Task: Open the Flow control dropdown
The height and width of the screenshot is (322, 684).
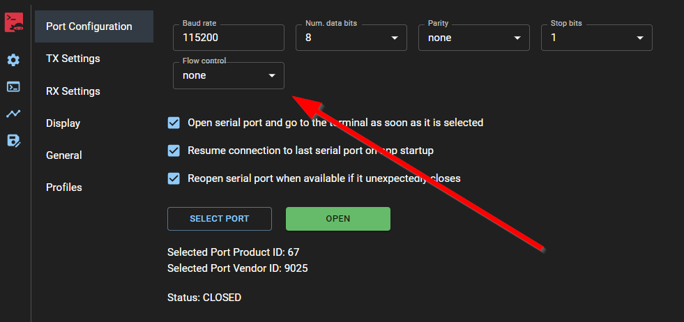Action: click(x=228, y=76)
